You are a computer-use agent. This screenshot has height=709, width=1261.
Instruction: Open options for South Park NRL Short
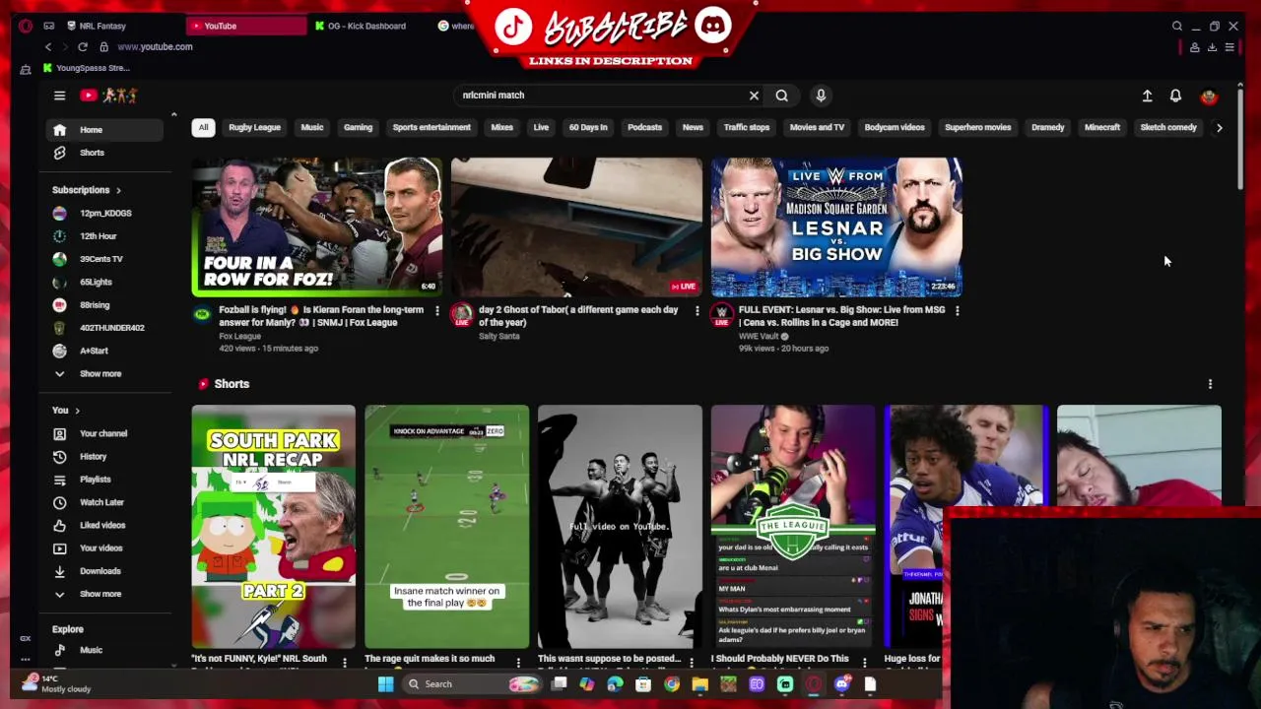point(345,662)
